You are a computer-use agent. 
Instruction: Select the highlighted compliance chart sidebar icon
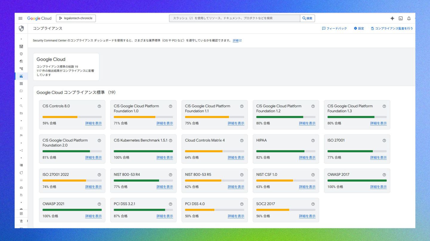coord(21,76)
